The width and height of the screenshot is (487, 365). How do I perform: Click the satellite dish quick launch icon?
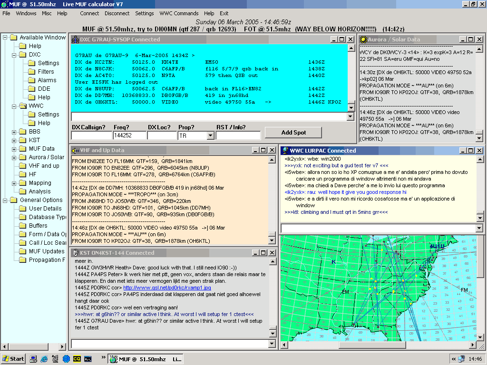pos(55,359)
